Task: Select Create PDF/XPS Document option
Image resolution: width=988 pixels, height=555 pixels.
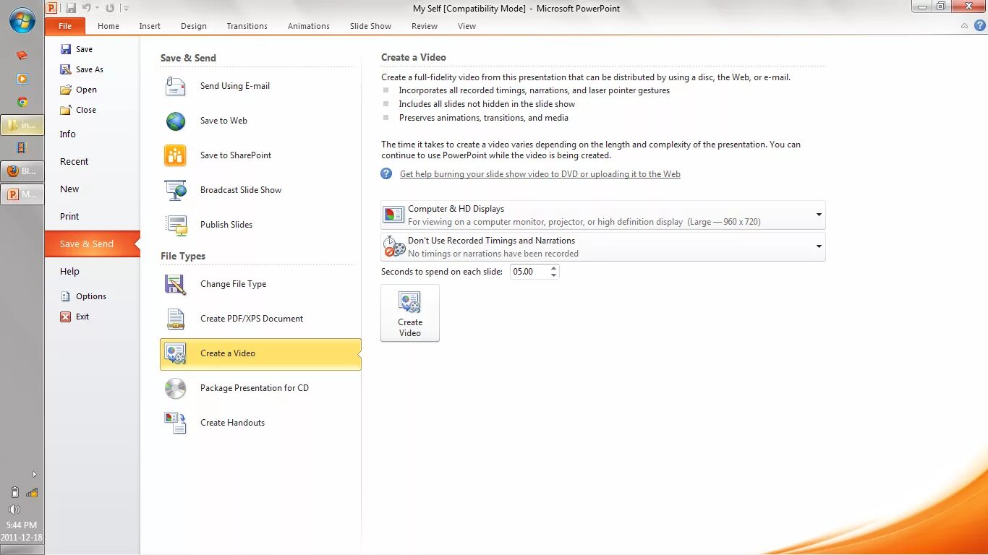Action: pos(260,319)
